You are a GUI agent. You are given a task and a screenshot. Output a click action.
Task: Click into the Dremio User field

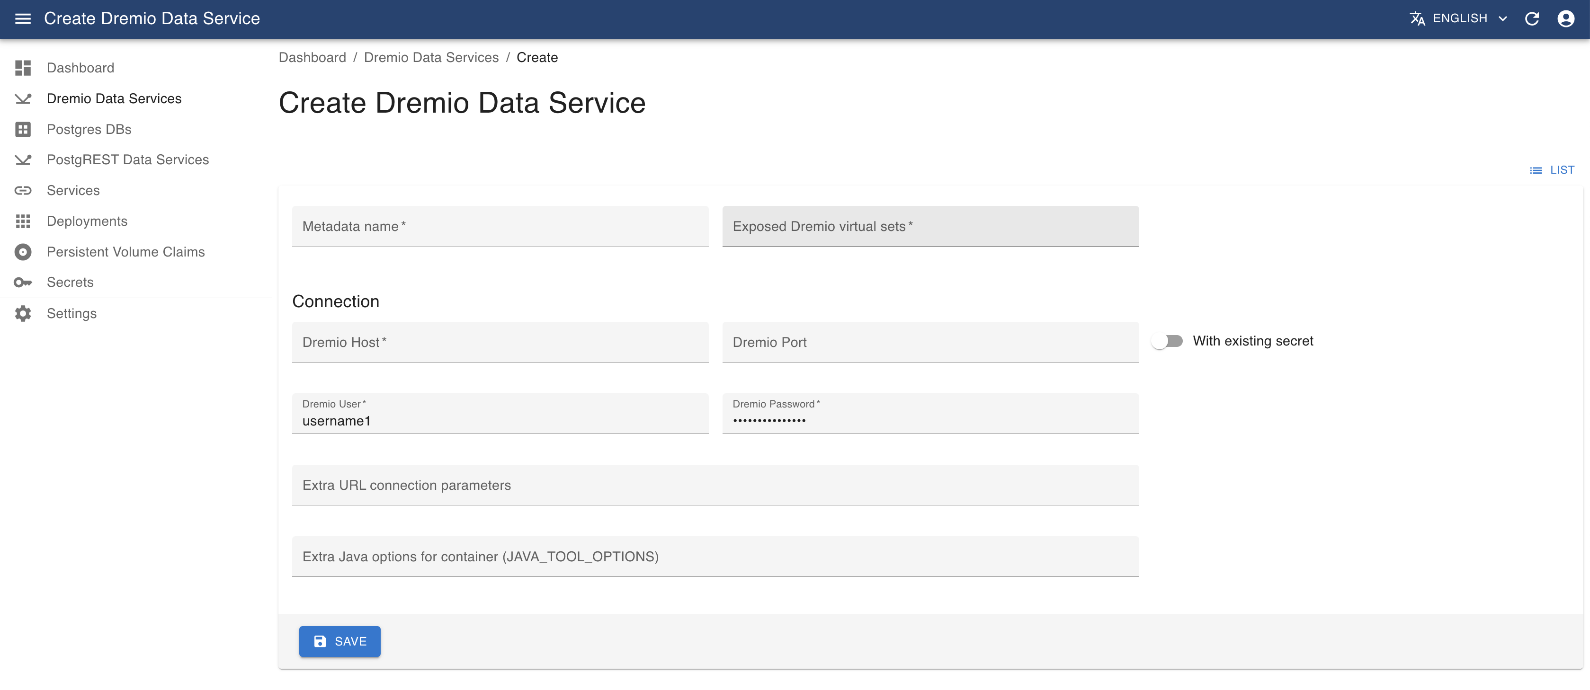500,414
